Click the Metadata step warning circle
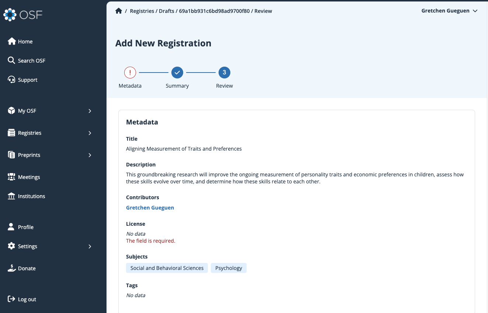488x313 pixels. [130, 73]
